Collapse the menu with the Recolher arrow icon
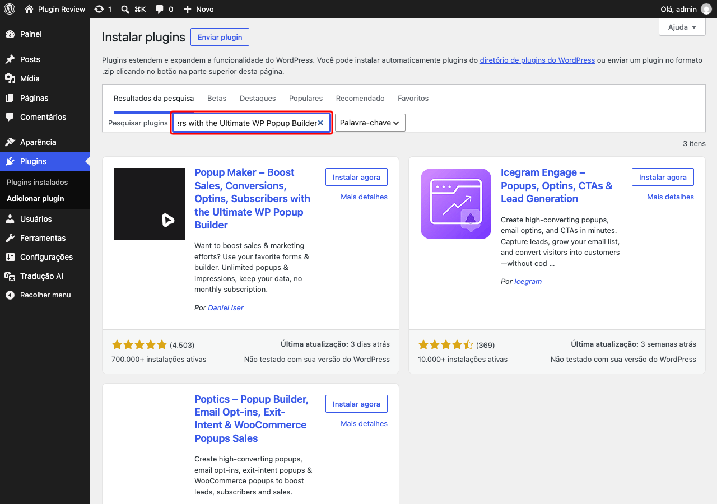Screen dimensions: 717x504 tap(10, 295)
